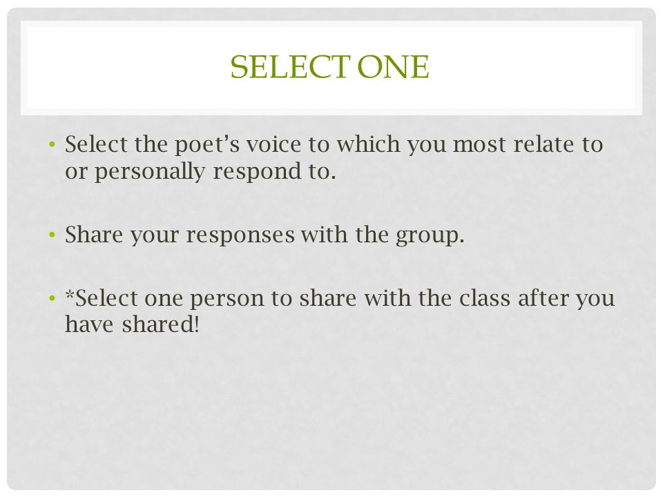The image size is (663, 497).
Task: Click 'Share your responses with the group.'
Action: tap(265, 235)
